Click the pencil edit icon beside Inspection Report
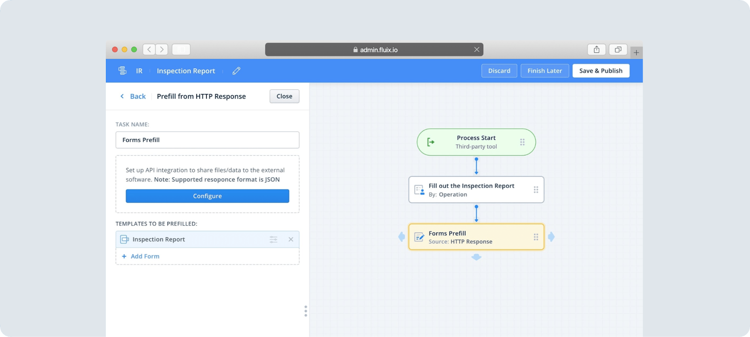This screenshot has width=750, height=337. tap(236, 71)
